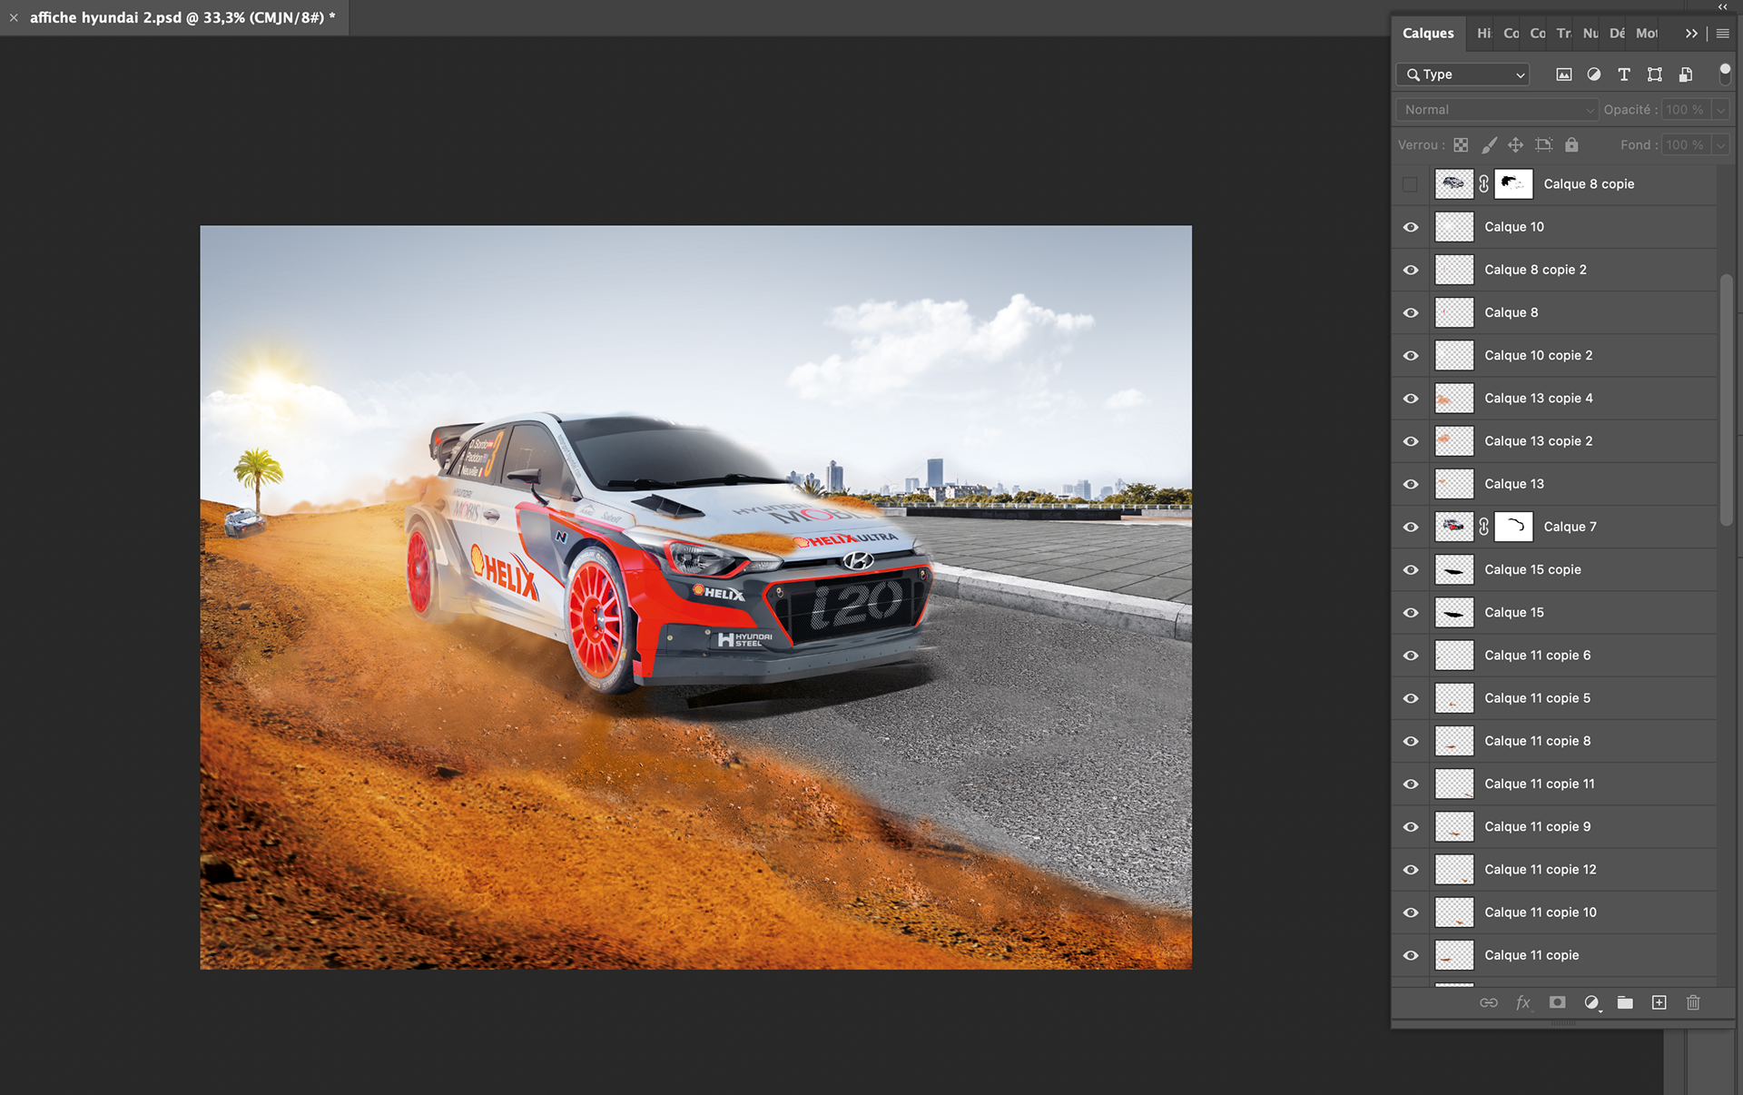1743x1095 pixels.
Task: Filter layers by adjustment layer icon
Action: pyautogui.click(x=1593, y=74)
